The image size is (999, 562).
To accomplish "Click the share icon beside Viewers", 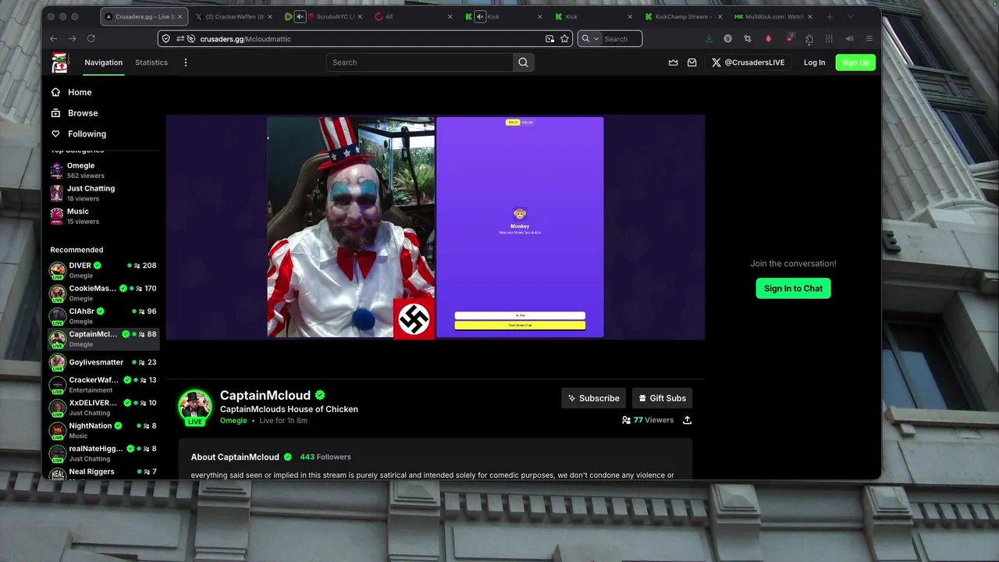I will 687,420.
